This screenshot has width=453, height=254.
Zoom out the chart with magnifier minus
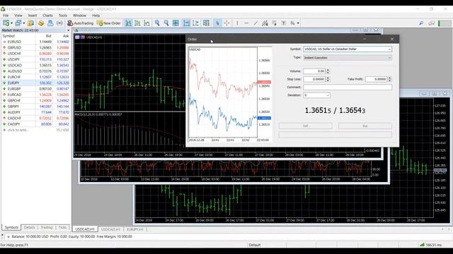(166, 23)
